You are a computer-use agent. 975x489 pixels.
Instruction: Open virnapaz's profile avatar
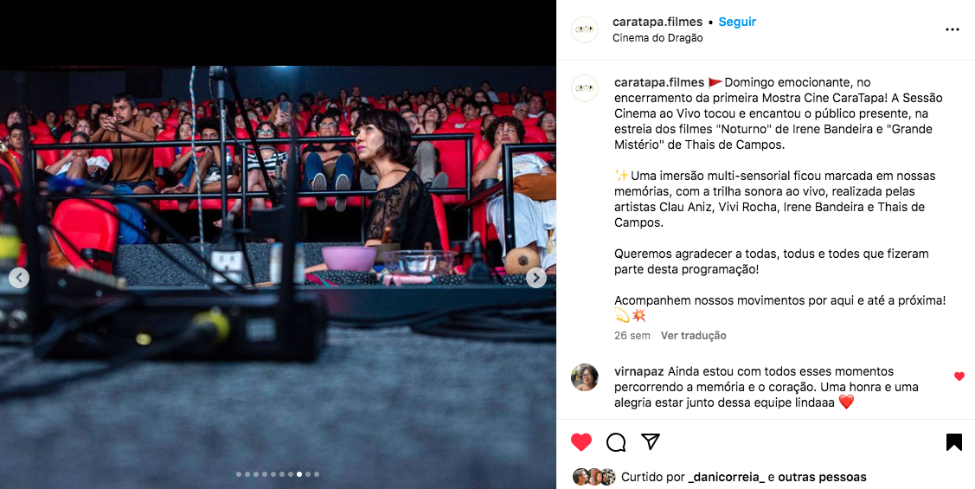[x=585, y=377]
